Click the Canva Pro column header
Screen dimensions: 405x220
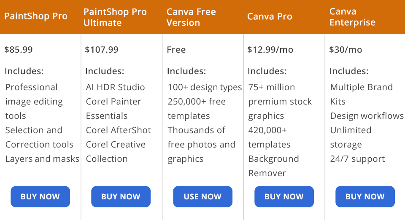(x=270, y=16)
